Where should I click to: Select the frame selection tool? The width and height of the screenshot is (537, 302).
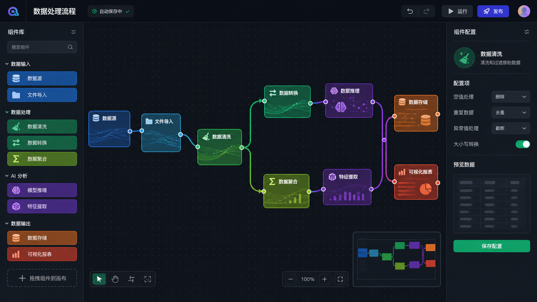coord(148,279)
